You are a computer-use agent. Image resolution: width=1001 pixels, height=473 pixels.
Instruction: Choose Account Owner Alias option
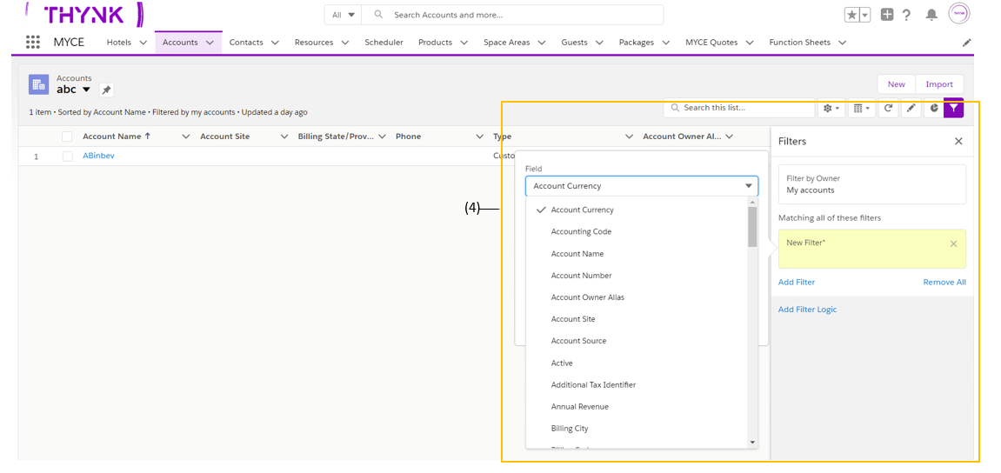click(x=637, y=297)
